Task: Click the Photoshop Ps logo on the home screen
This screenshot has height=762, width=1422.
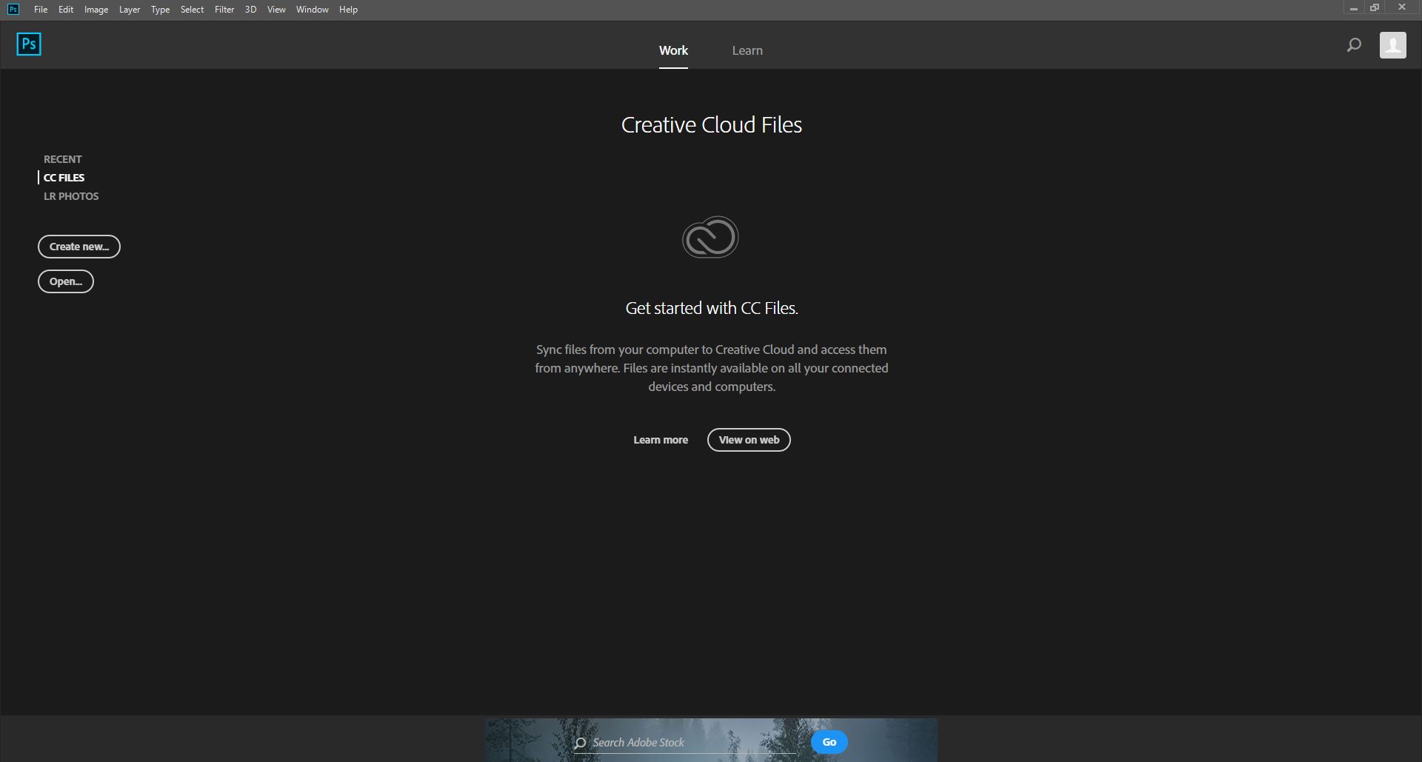Action: click(x=29, y=44)
